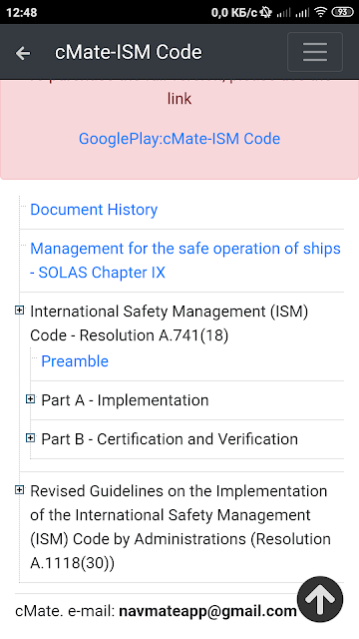
Task: Open the GooglePlay:cMate-ISM Code link
Action: (x=179, y=139)
